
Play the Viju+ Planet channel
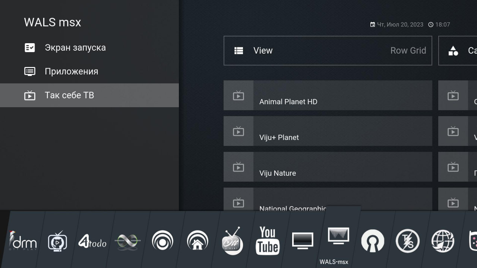[x=328, y=131]
